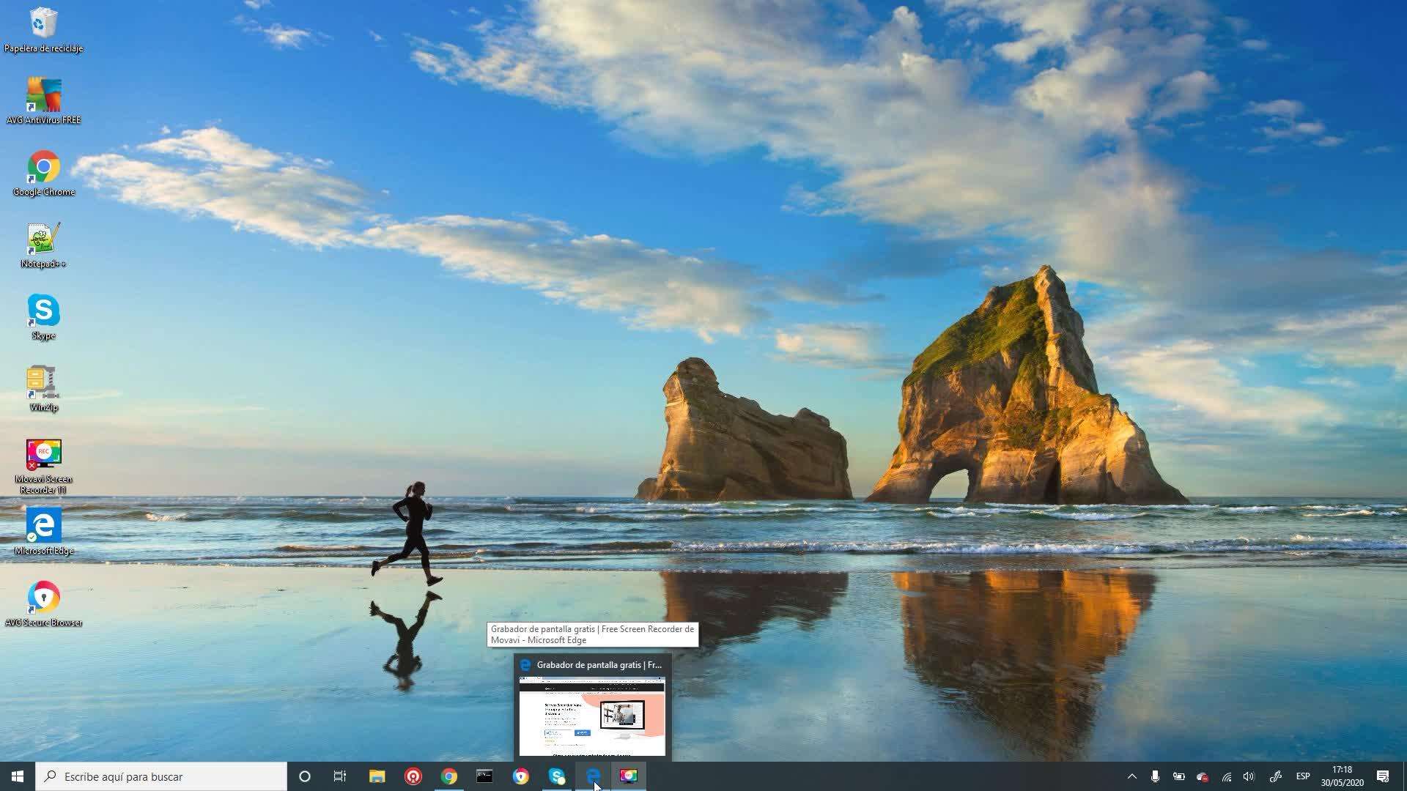
Task: Open Movavi recorder taskbar icon
Action: tap(628, 776)
